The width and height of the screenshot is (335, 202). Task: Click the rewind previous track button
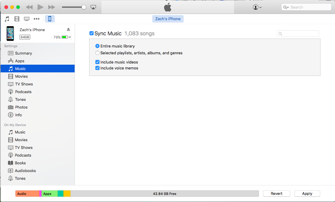tap(29, 7)
